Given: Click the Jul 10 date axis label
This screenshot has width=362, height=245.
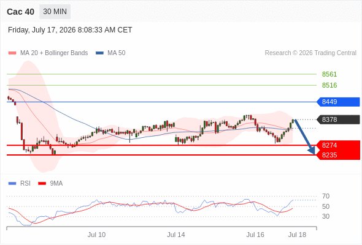Looking at the screenshot, I should coord(96,235).
